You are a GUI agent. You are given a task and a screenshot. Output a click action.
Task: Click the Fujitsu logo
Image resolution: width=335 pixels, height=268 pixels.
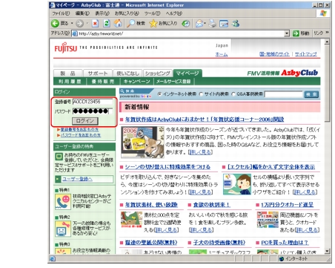coord(66,48)
